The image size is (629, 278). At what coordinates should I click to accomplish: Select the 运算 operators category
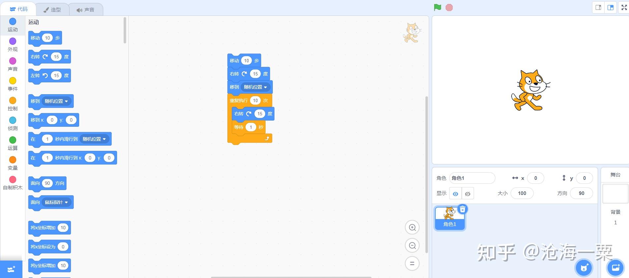pyautogui.click(x=13, y=144)
